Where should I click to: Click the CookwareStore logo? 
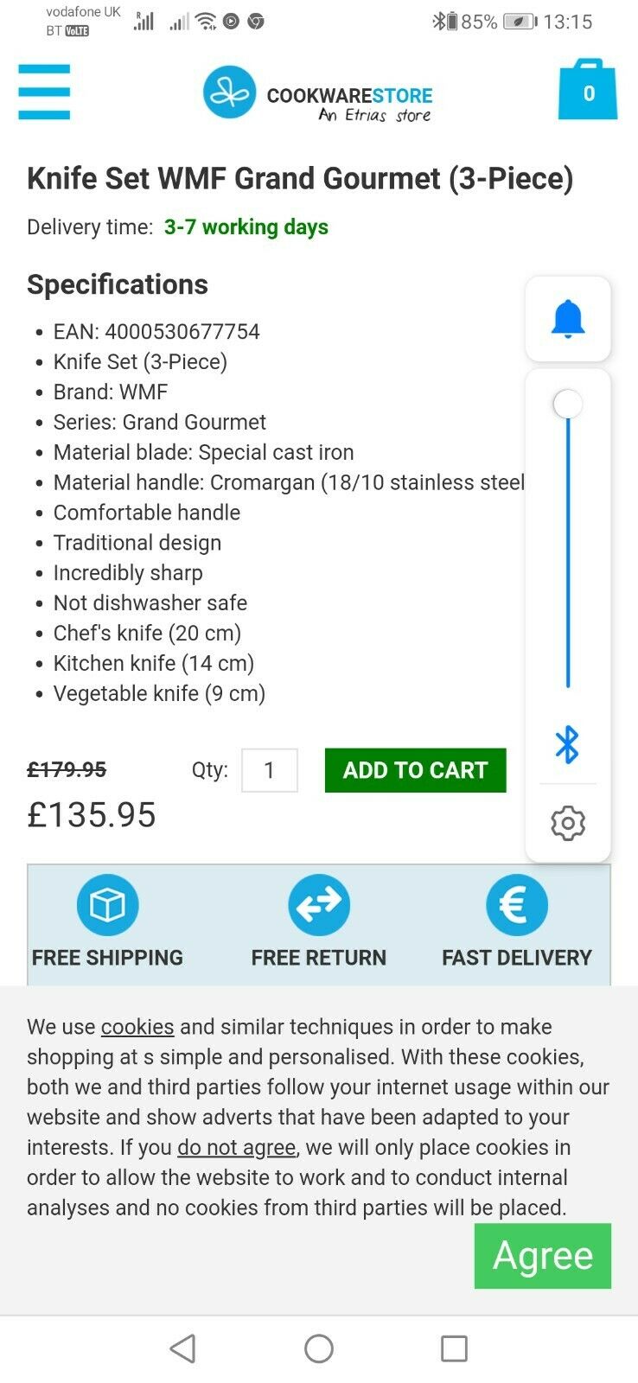click(316, 93)
